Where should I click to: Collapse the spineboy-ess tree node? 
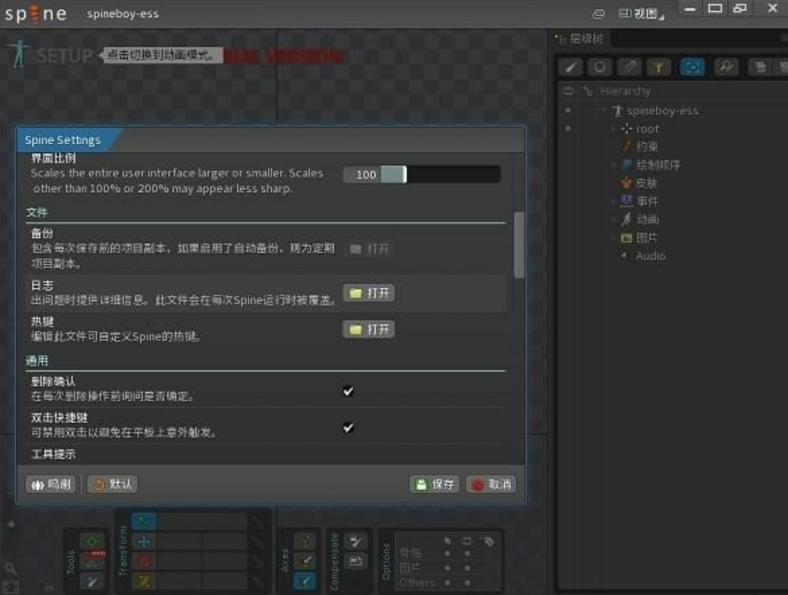(605, 110)
